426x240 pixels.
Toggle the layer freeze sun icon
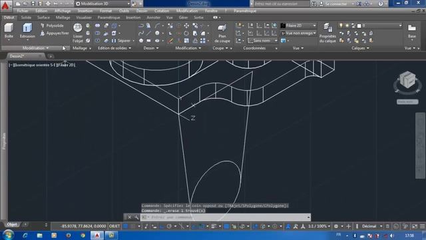(347, 25)
